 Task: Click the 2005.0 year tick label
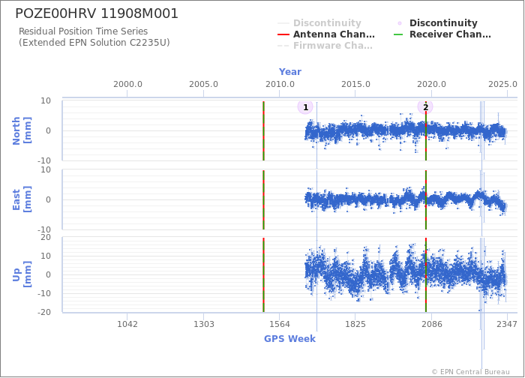coord(203,84)
